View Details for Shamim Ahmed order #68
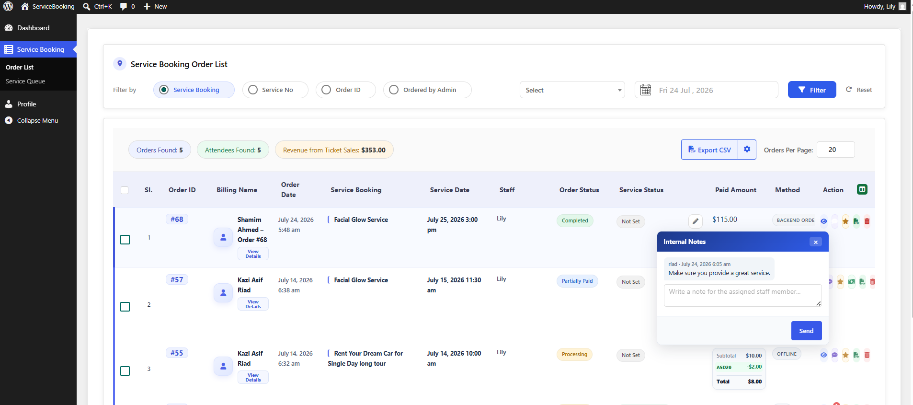The image size is (913, 405). click(x=253, y=254)
